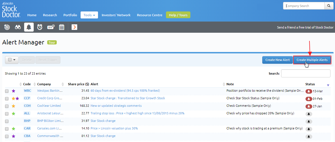Click the green star beside CAR

tap(13, 129)
